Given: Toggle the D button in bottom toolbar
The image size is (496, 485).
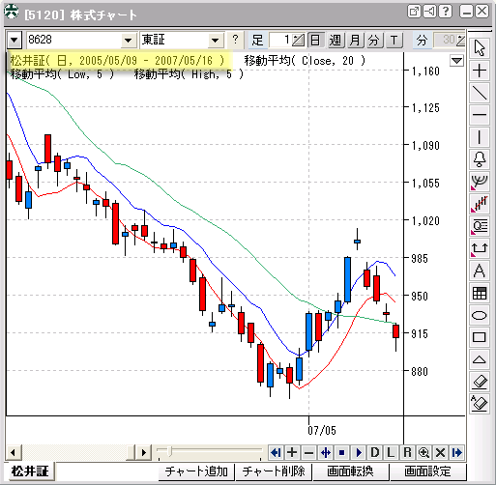Looking at the screenshot, I should 375,453.
